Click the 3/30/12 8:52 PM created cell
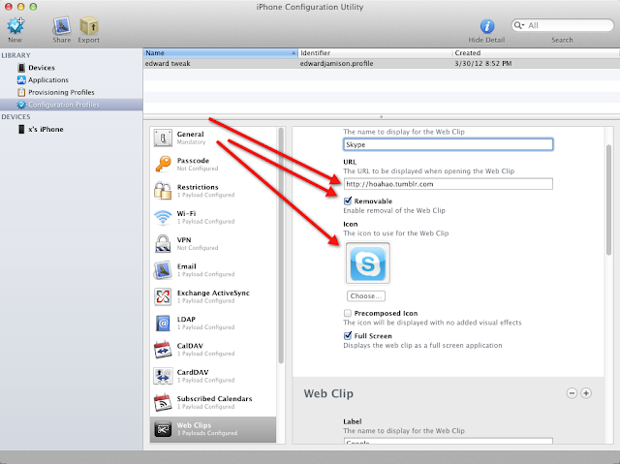Image resolution: width=620 pixels, height=464 pixels. pos(483,63)
